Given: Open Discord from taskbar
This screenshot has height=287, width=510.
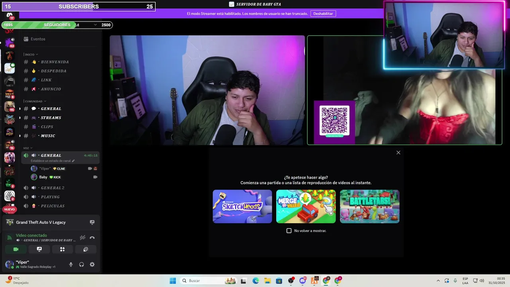Looking at the screenshot, I should (303, 281).
